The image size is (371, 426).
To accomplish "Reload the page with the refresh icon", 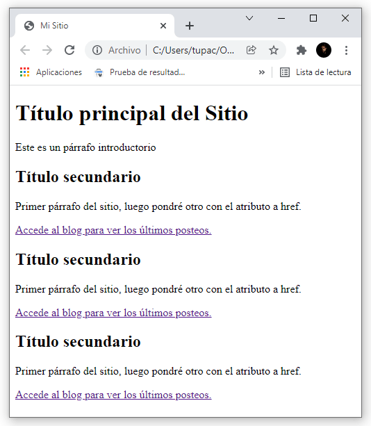I will point(69,50).
